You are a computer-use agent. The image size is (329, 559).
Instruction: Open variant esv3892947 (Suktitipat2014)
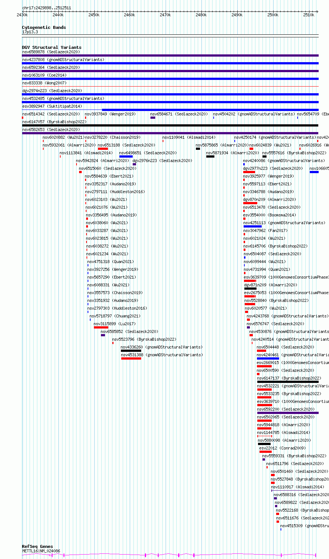coord(52,106)
